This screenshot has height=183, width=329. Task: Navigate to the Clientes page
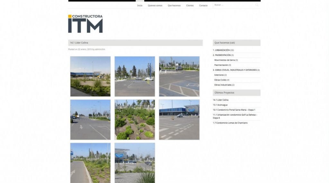click(190, 5)
